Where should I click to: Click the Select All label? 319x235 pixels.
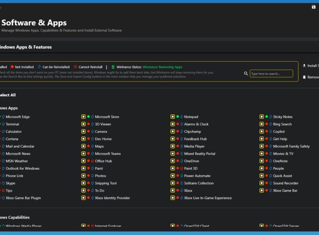pyautogui.click(x=8, y=95)
